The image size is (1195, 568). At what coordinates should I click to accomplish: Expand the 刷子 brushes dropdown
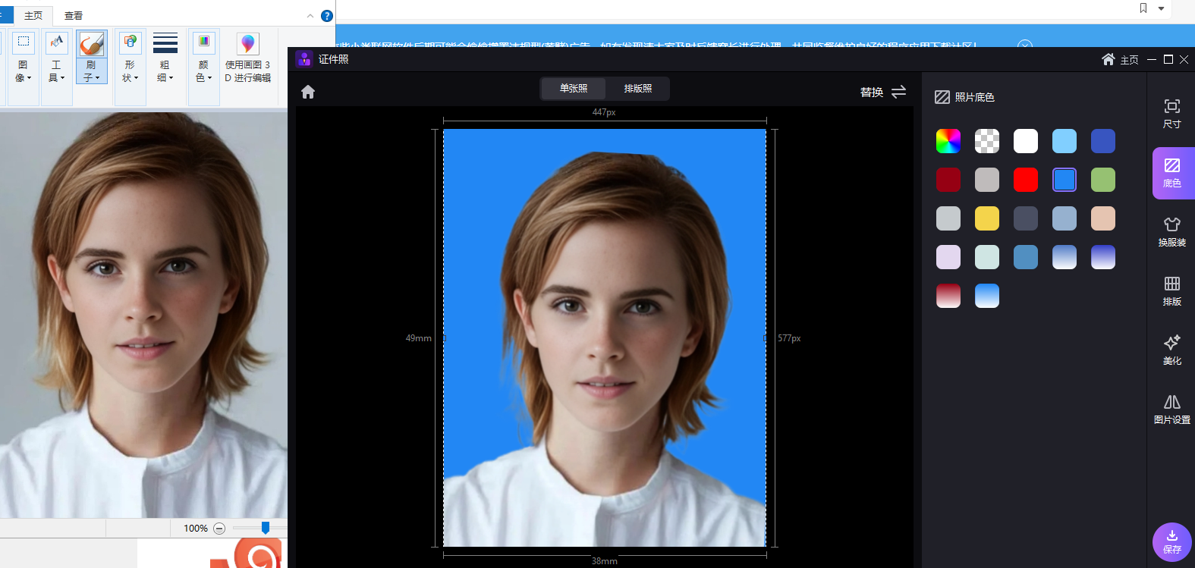92,71
